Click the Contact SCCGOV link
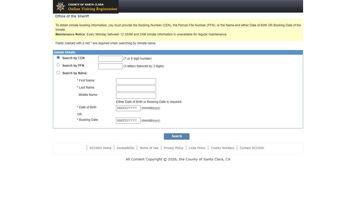This screenshot has width=356, height=200. coord(252,148)
